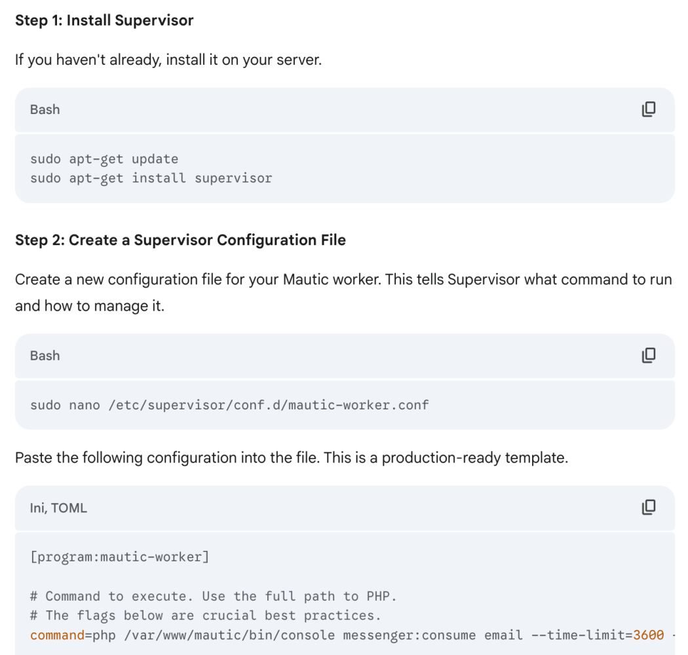Click the 'sudo apt-get update' code line
Image resolution: width=688 pixels, height=655 pixels.
104,159
